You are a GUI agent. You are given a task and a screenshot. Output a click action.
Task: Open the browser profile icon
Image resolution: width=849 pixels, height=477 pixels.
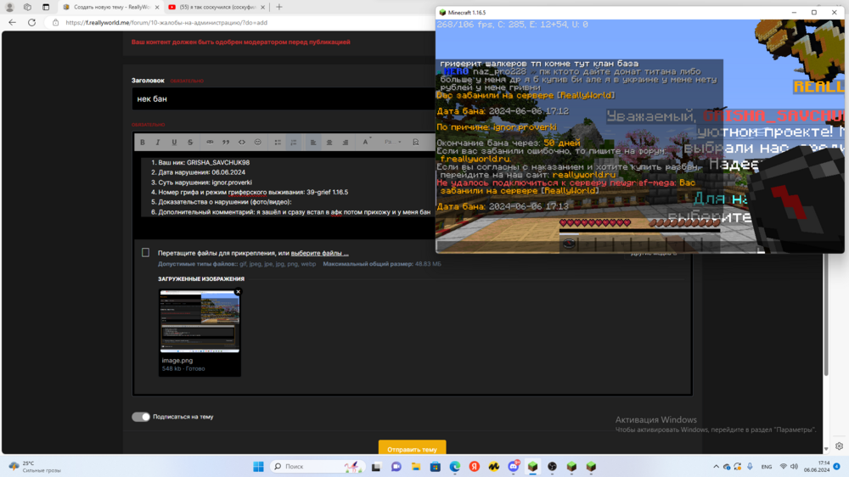click(x=9, y=7)
